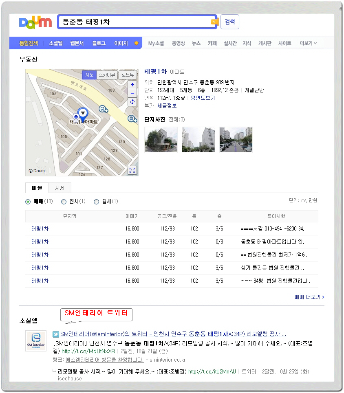
Task: Click the blue location pin on map
Action: click(83, 113)
